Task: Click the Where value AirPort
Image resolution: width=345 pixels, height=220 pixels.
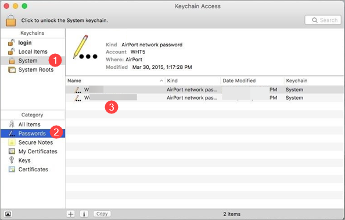Action: point(134,60)
